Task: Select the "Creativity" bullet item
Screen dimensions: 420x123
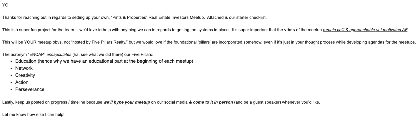Action: 25,75
